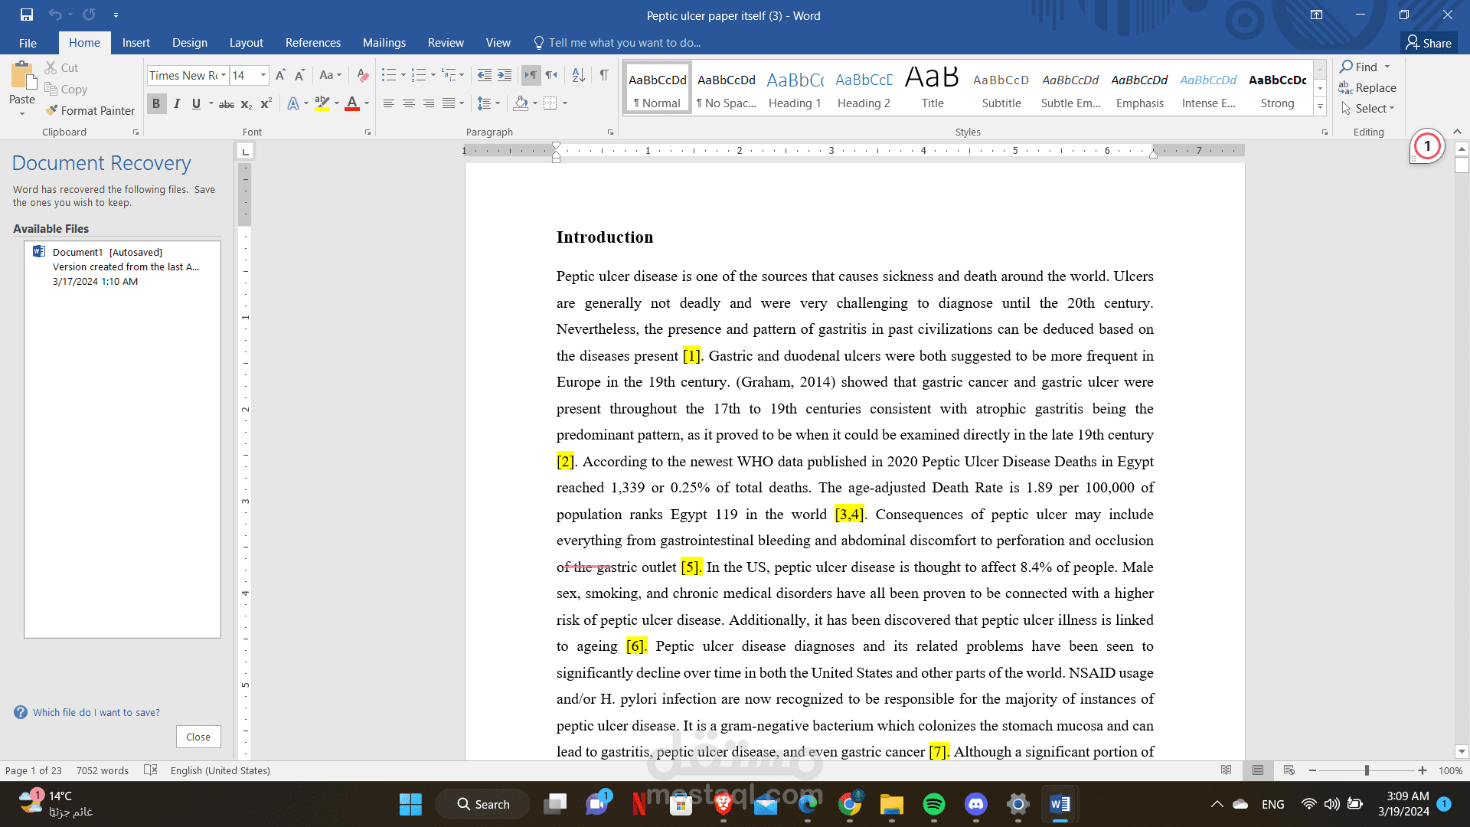Save the document with the floppy disk icon
This screenshot has height=827, width=1470.
tap(27, 15)
